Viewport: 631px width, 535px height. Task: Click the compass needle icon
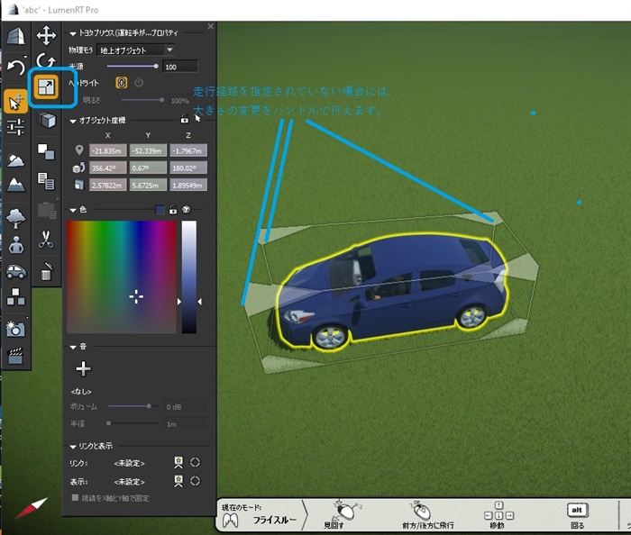coord(31,508)
